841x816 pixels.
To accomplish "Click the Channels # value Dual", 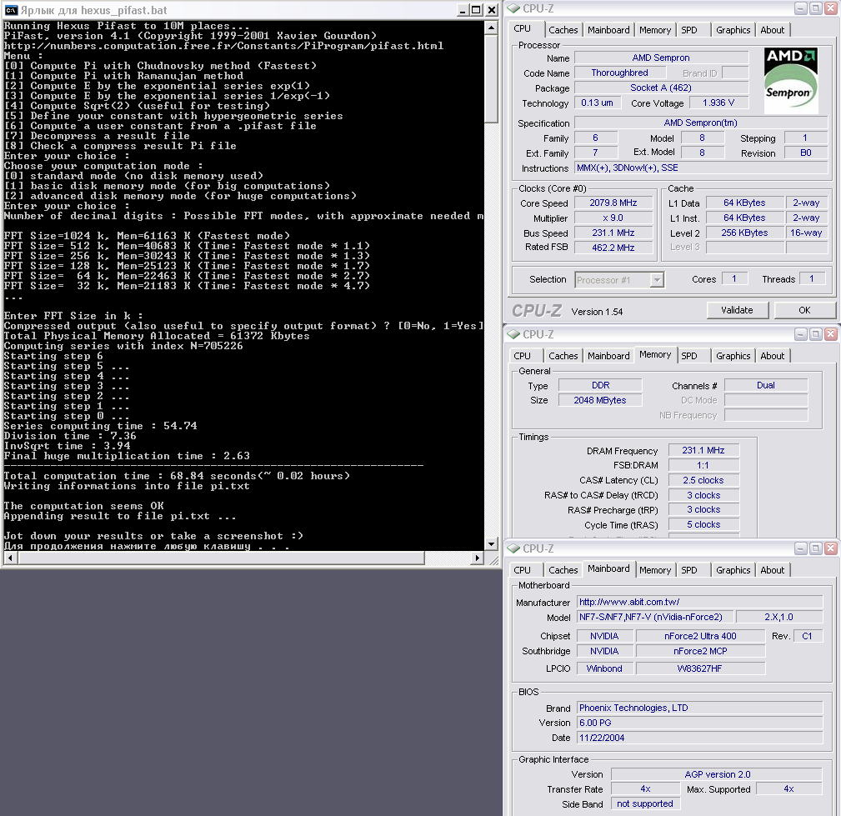I will [766, 385].
